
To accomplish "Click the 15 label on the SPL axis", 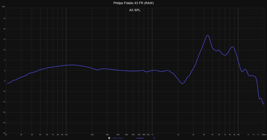I will [4, 39].
